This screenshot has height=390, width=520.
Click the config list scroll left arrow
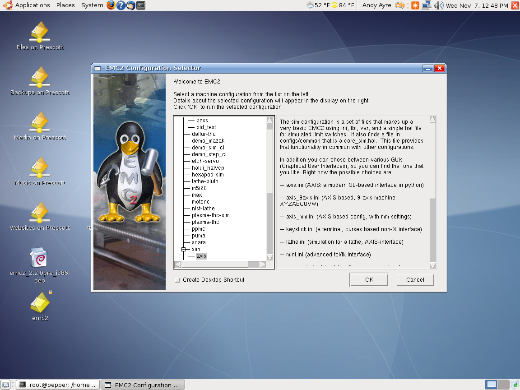coord(178,265)
